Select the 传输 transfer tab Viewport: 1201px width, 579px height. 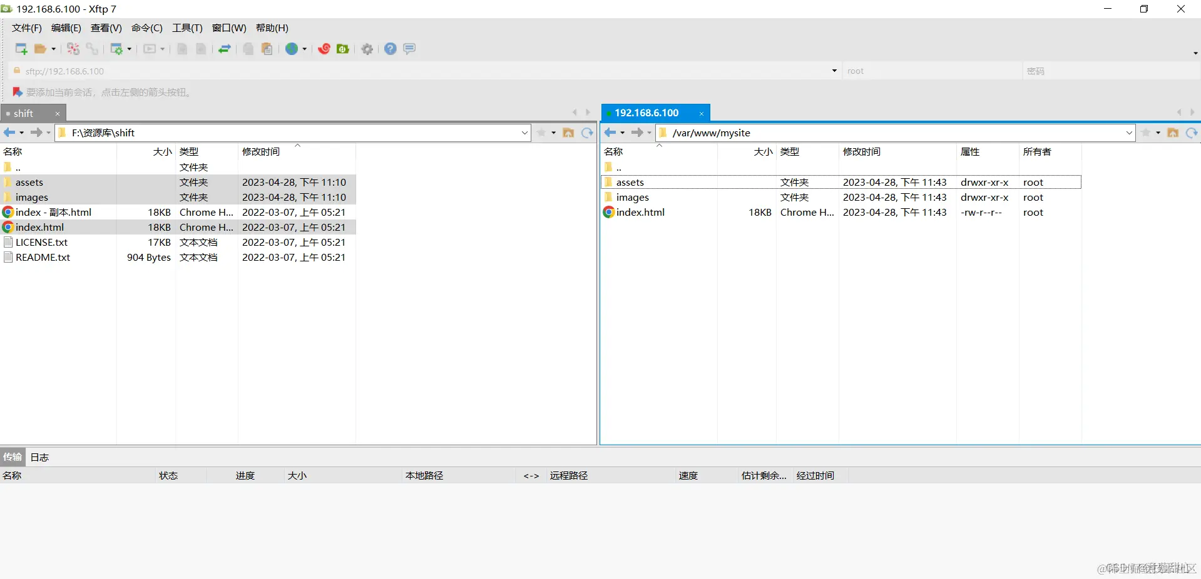coord(13,457)
